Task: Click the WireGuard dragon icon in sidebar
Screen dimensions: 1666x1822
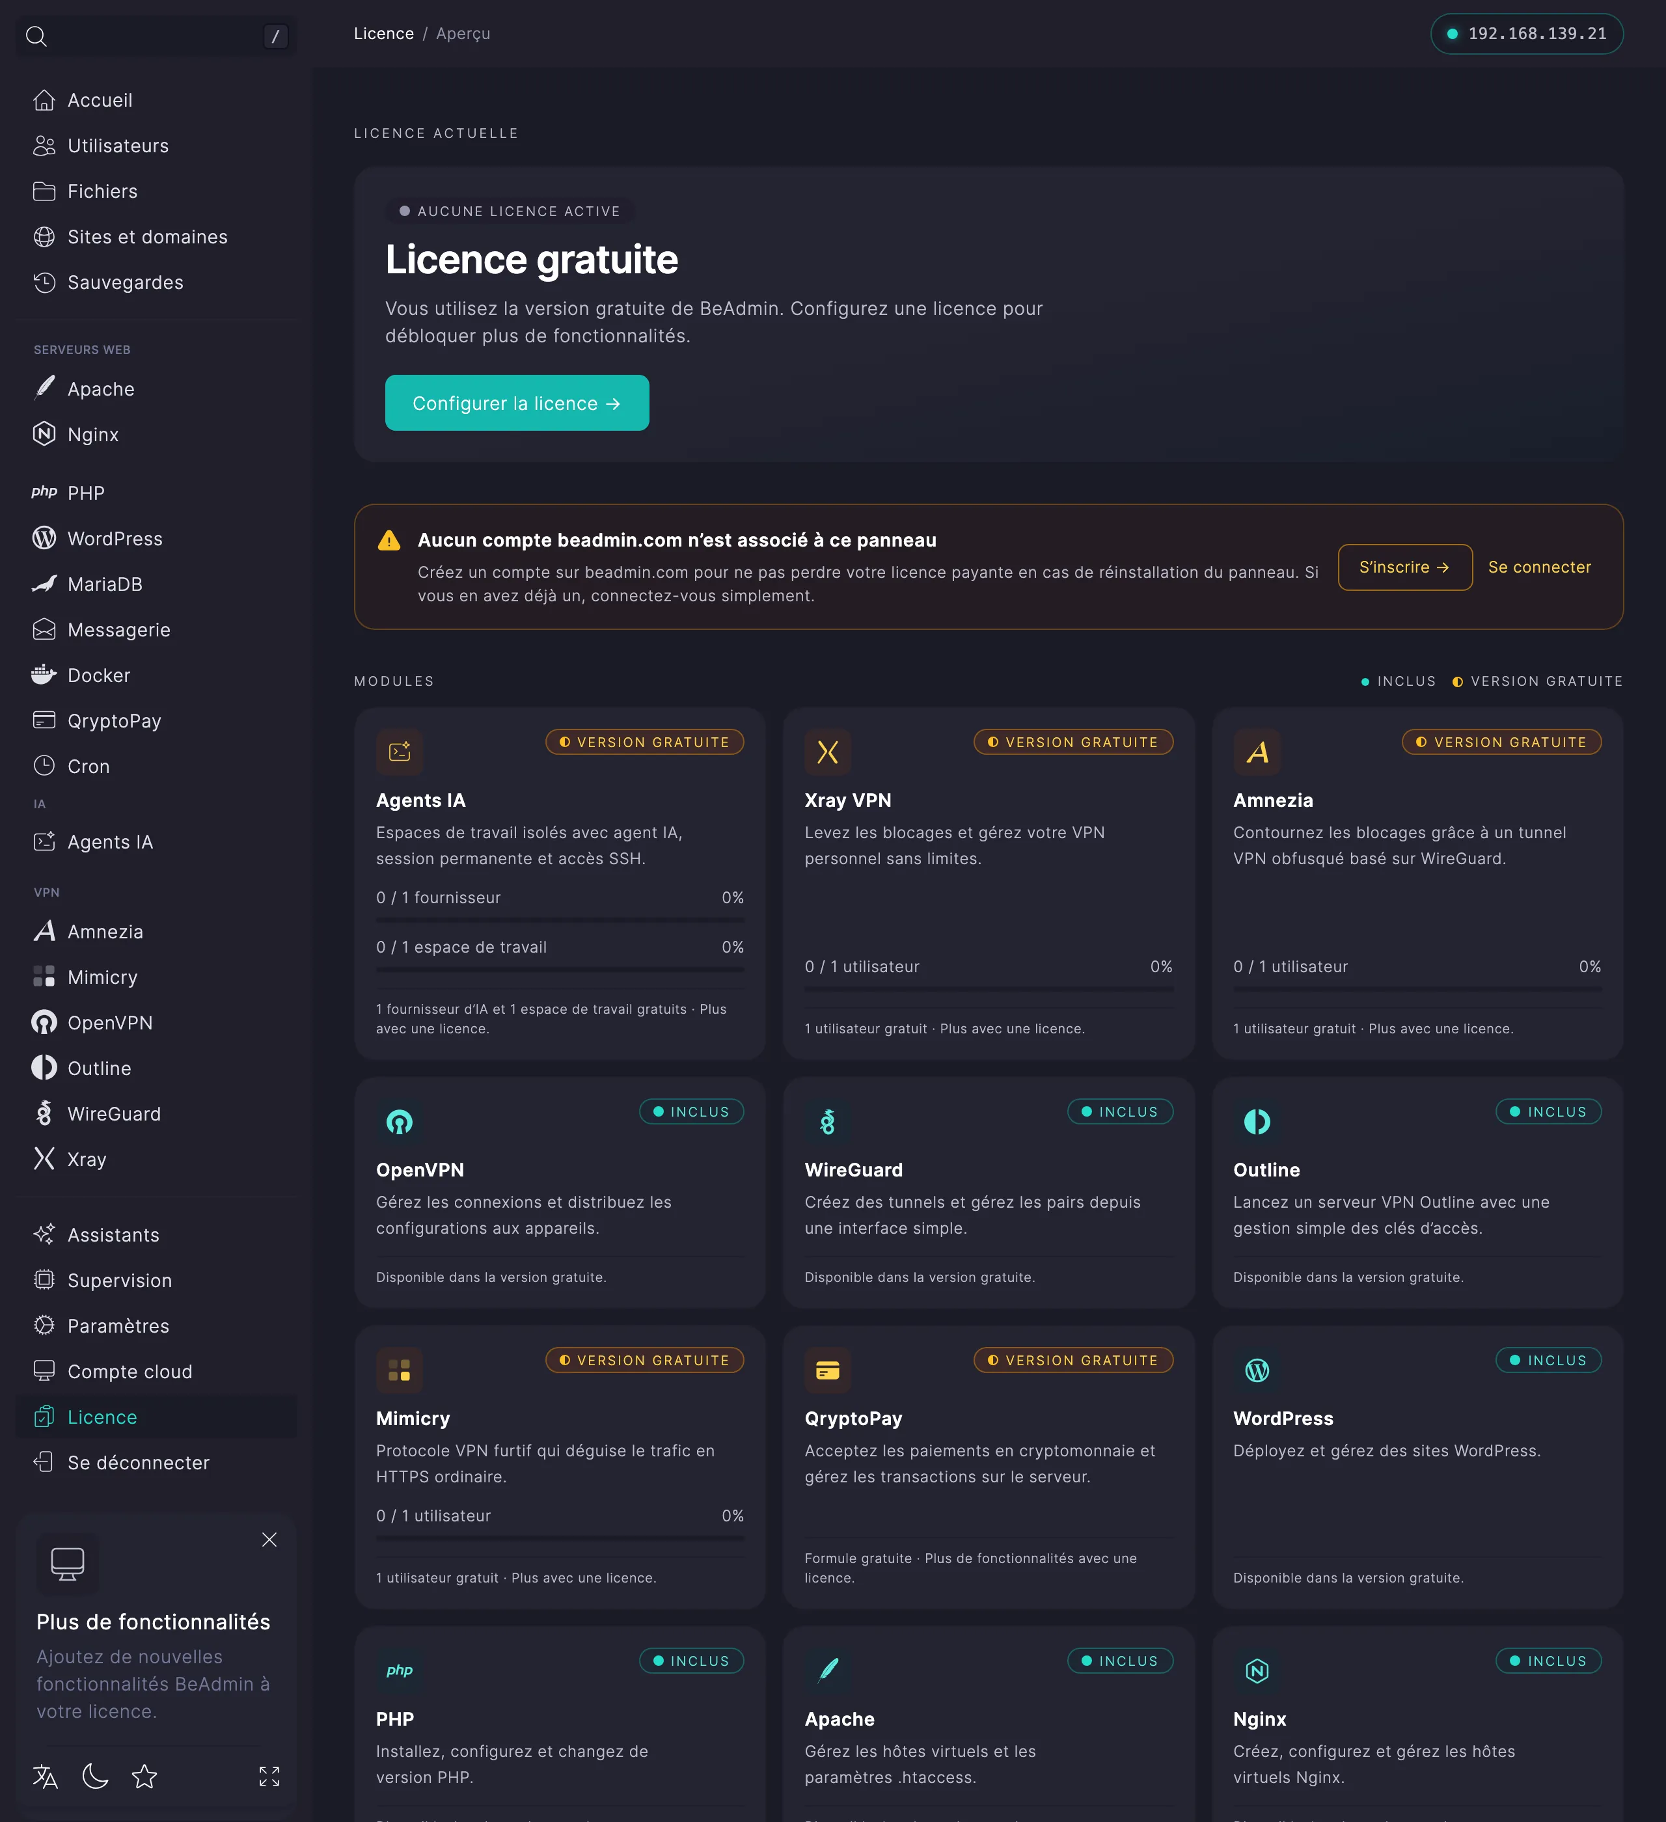Action: (44, 1113)
